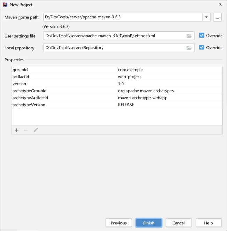This screenshot has height=231, width=227.
Task: Go back with the Previous button
Action: 119,223
